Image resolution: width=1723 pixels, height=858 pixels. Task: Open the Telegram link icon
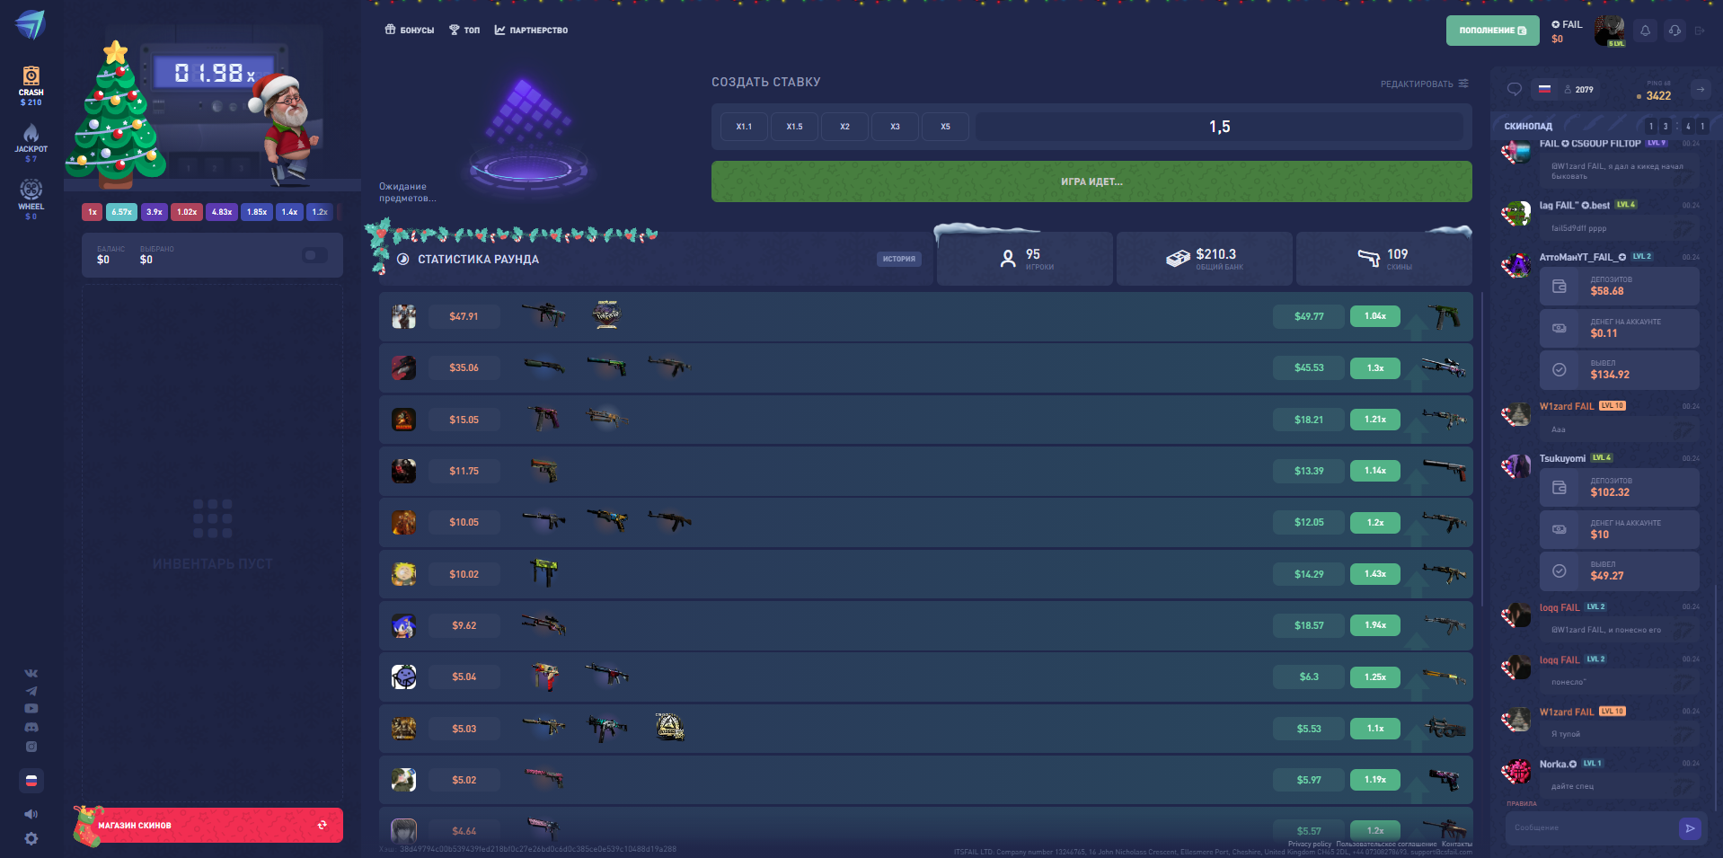click(x=31, y=691)
